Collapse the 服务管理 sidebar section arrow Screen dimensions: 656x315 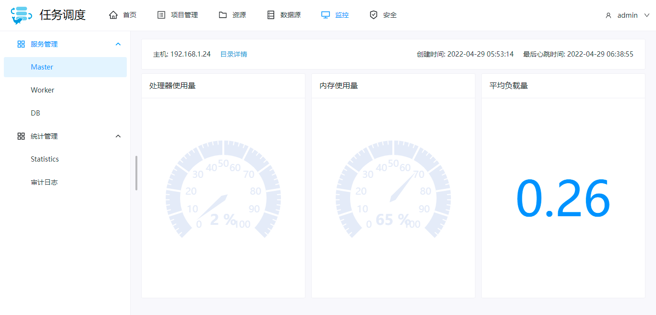[118, 44]
